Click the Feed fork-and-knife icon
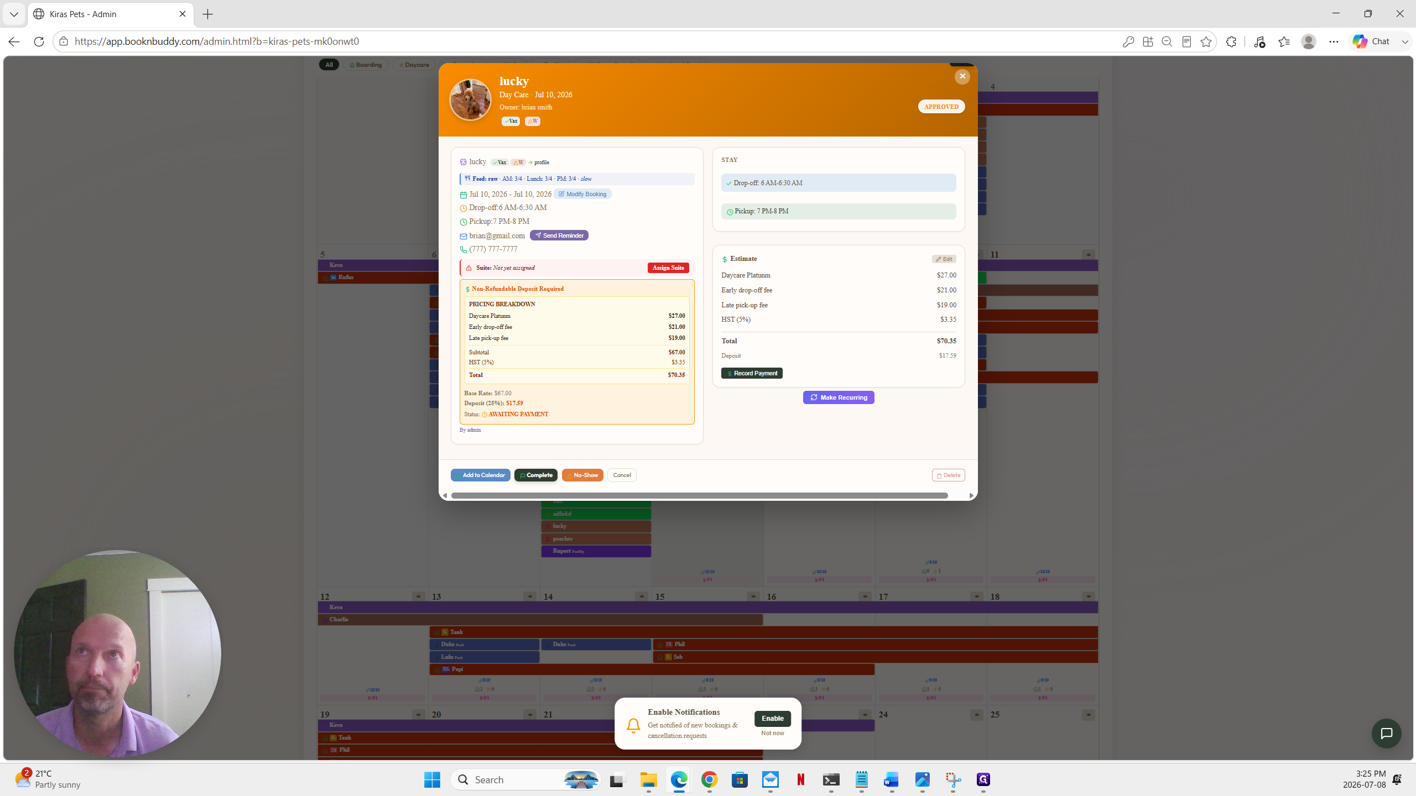This screenshot has width=1416, height=796. pyautogui.click(x=467, y=179)
